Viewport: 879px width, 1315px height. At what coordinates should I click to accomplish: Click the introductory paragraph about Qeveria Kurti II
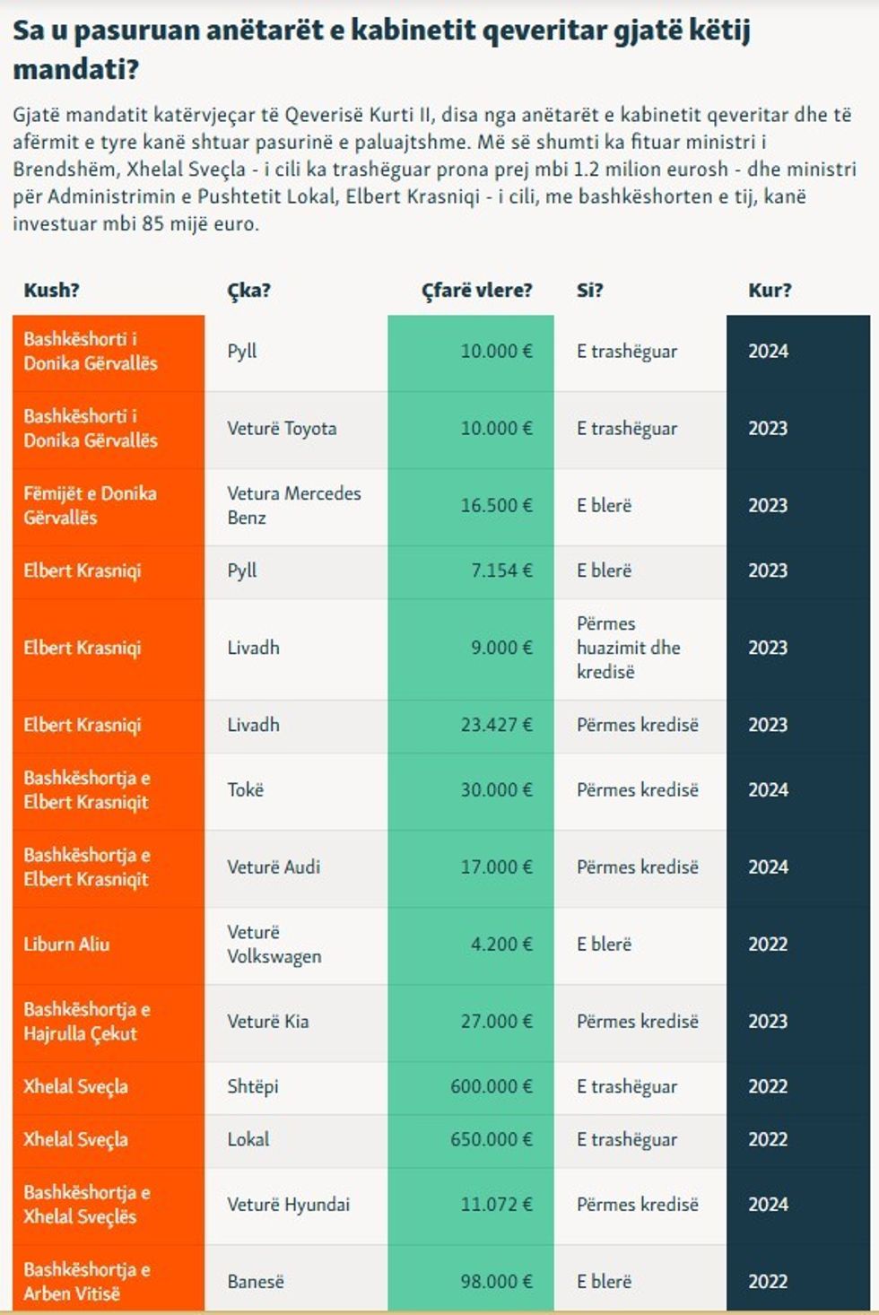pos(434,169)
